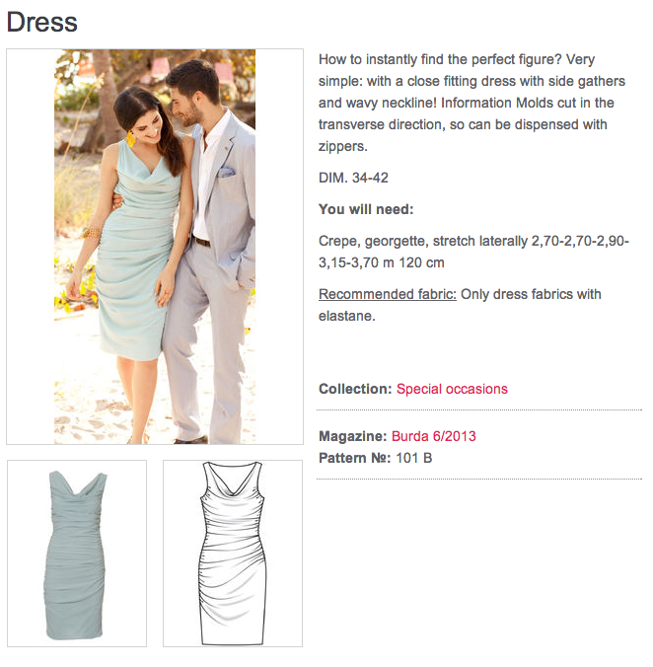Click the bold Magazine label

[352, 436]
